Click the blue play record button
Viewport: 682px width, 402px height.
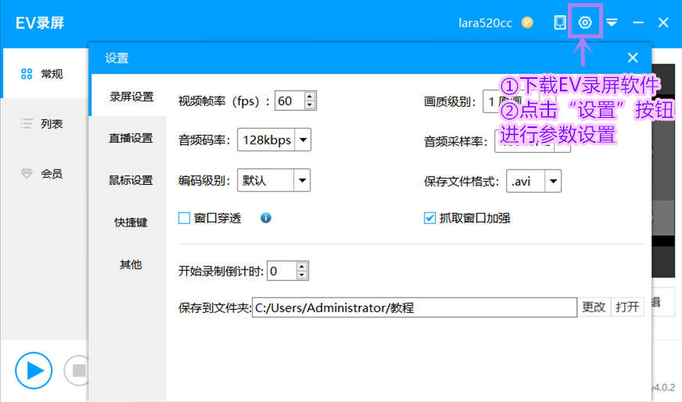[x=34, y=371]
